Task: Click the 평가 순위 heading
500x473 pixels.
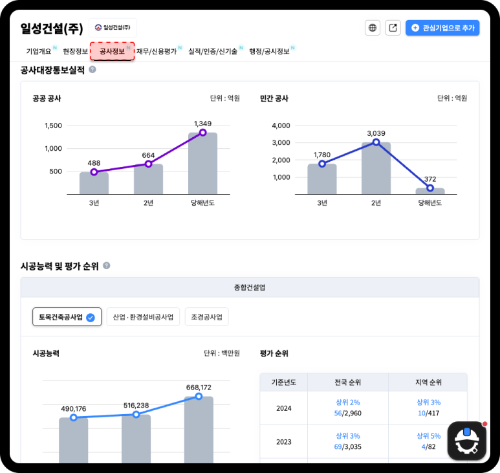Action: click(274, 353)
